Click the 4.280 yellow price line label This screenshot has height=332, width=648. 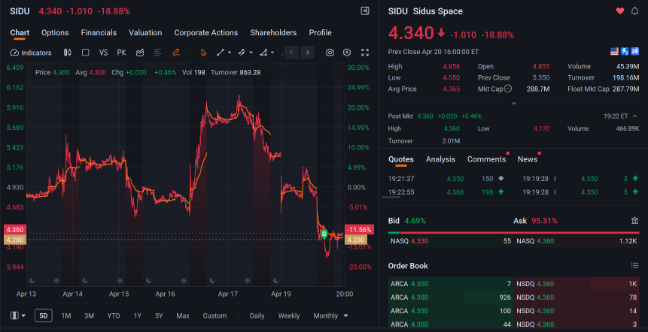pos(14,240)
